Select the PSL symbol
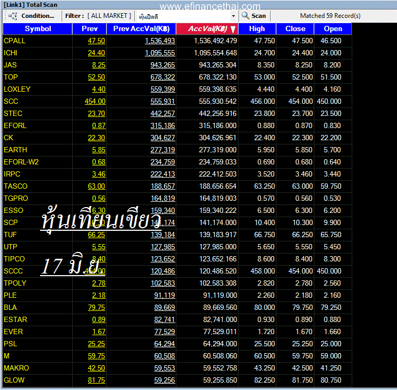This screenshot has width=397, height=390. (x=10, y=344)
